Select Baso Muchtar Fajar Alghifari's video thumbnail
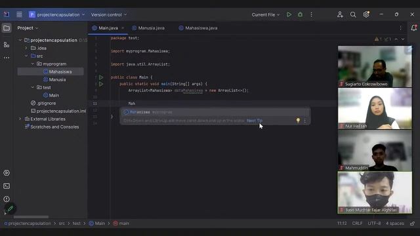420x236 pixels. coord(375,193)
